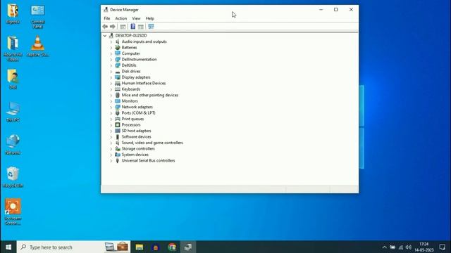Viewport: 451px width, 253px height.
Task: Click the Back arrow toolbar icon
Action: [x=105, y=27]
